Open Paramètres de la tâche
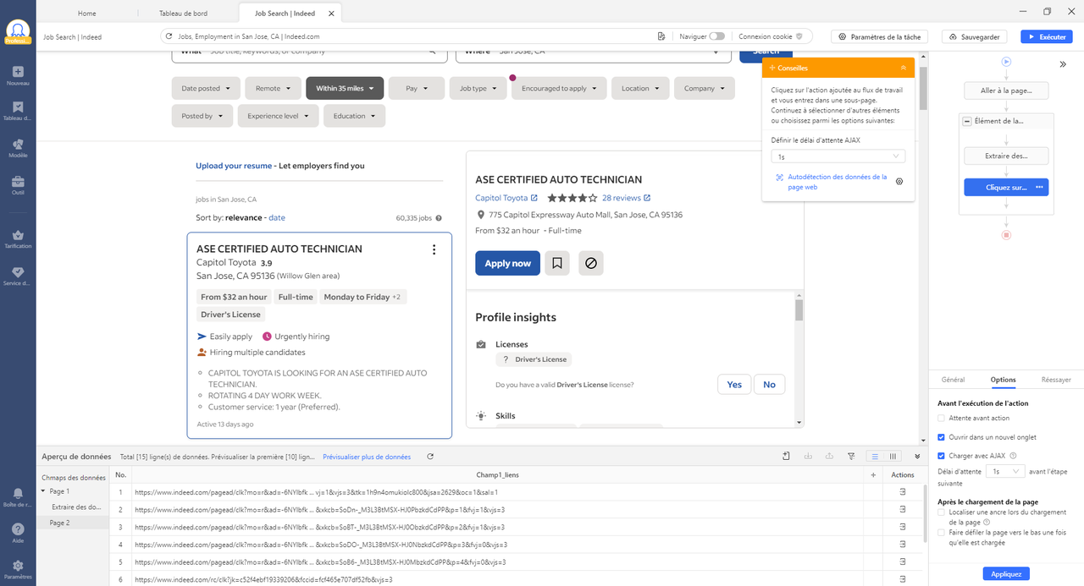The image size is (1084, 586). click(880, 36)
